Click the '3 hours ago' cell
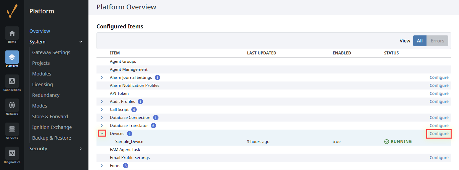 pyautogui.click(x=258, y=142)
